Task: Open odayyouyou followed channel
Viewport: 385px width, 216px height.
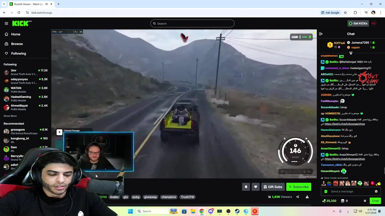Action: pyautogui.click(x=26, y=81)
